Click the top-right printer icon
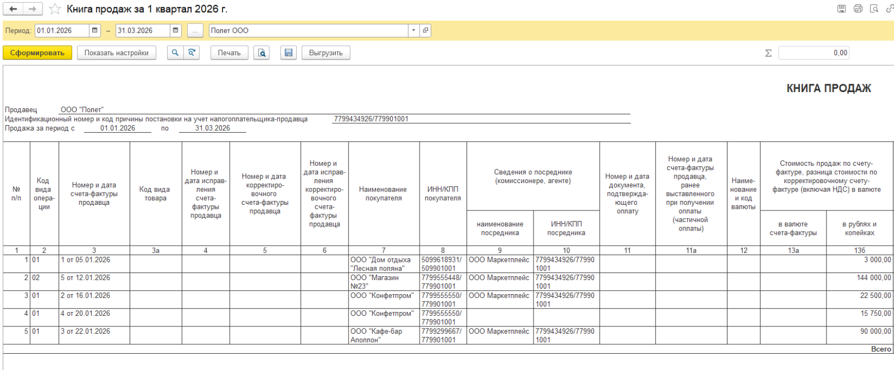 (x=858, y=9)
